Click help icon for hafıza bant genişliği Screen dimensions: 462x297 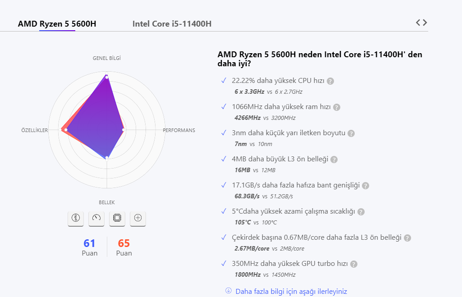(x=366, y=186)
